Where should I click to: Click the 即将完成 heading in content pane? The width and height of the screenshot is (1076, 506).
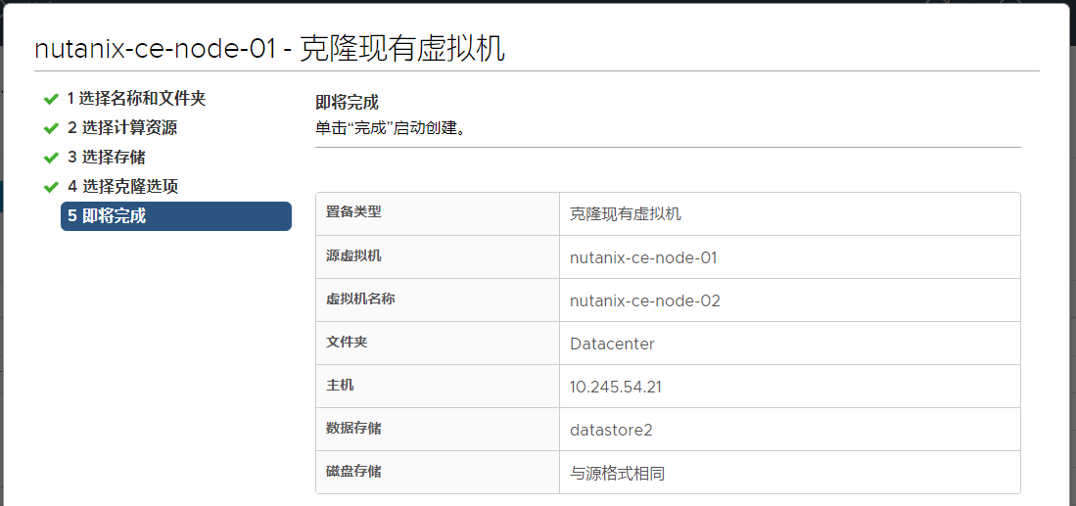pyautogui.click(x=347, y=103)
